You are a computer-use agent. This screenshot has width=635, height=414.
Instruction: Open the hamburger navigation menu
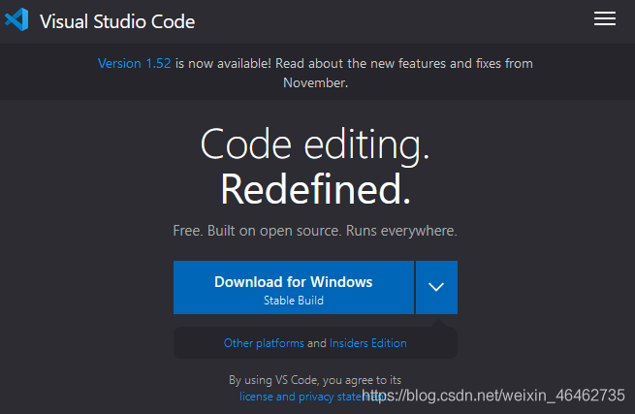click(605, 19)
